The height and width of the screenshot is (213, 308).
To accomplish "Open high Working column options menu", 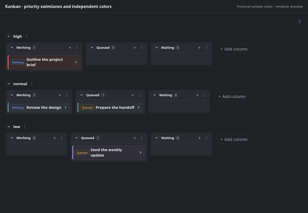I will (x=77, y=47).
